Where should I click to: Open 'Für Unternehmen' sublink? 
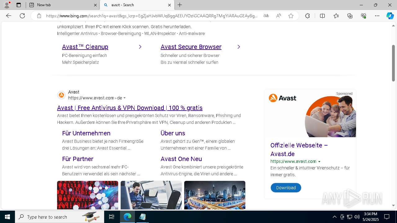click(86, 133)
